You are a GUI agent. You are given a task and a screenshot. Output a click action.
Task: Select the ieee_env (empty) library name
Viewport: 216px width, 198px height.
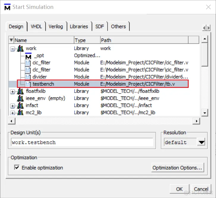click(45, 98)
